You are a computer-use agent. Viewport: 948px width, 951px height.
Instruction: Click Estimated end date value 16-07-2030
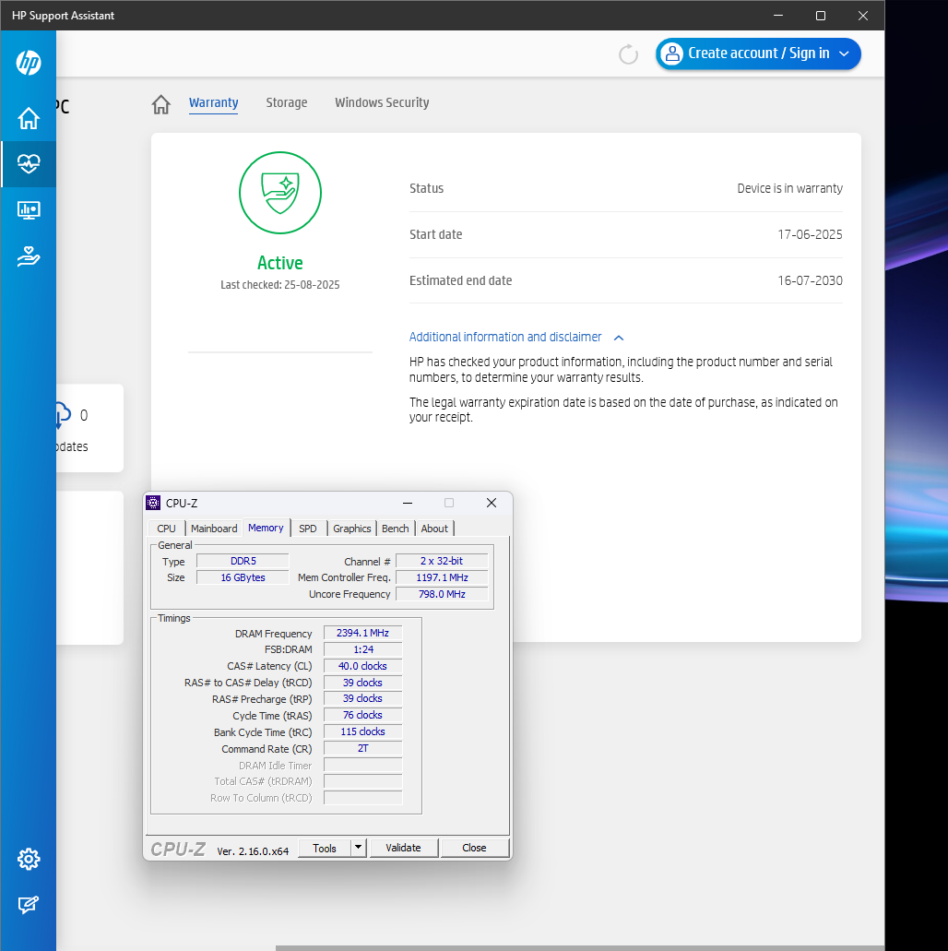(x=810, y=280)
